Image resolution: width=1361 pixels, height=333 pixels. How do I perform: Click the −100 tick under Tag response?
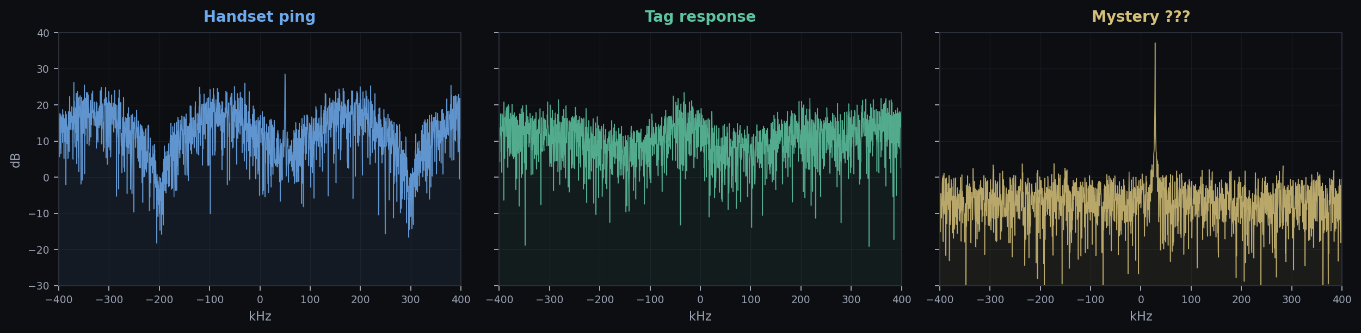click(650, 300)
